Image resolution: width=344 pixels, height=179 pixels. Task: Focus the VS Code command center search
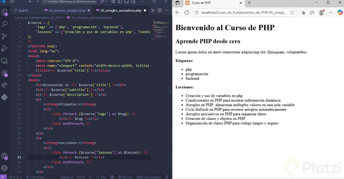tap(70, 2)
